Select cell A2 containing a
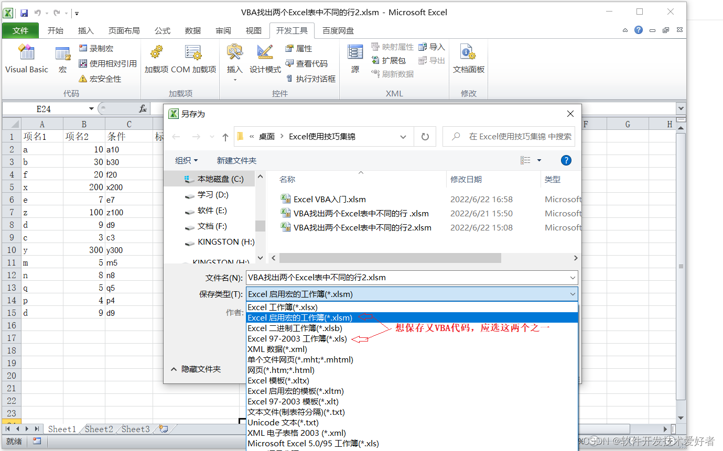723x451 pixels. point(42,149)
